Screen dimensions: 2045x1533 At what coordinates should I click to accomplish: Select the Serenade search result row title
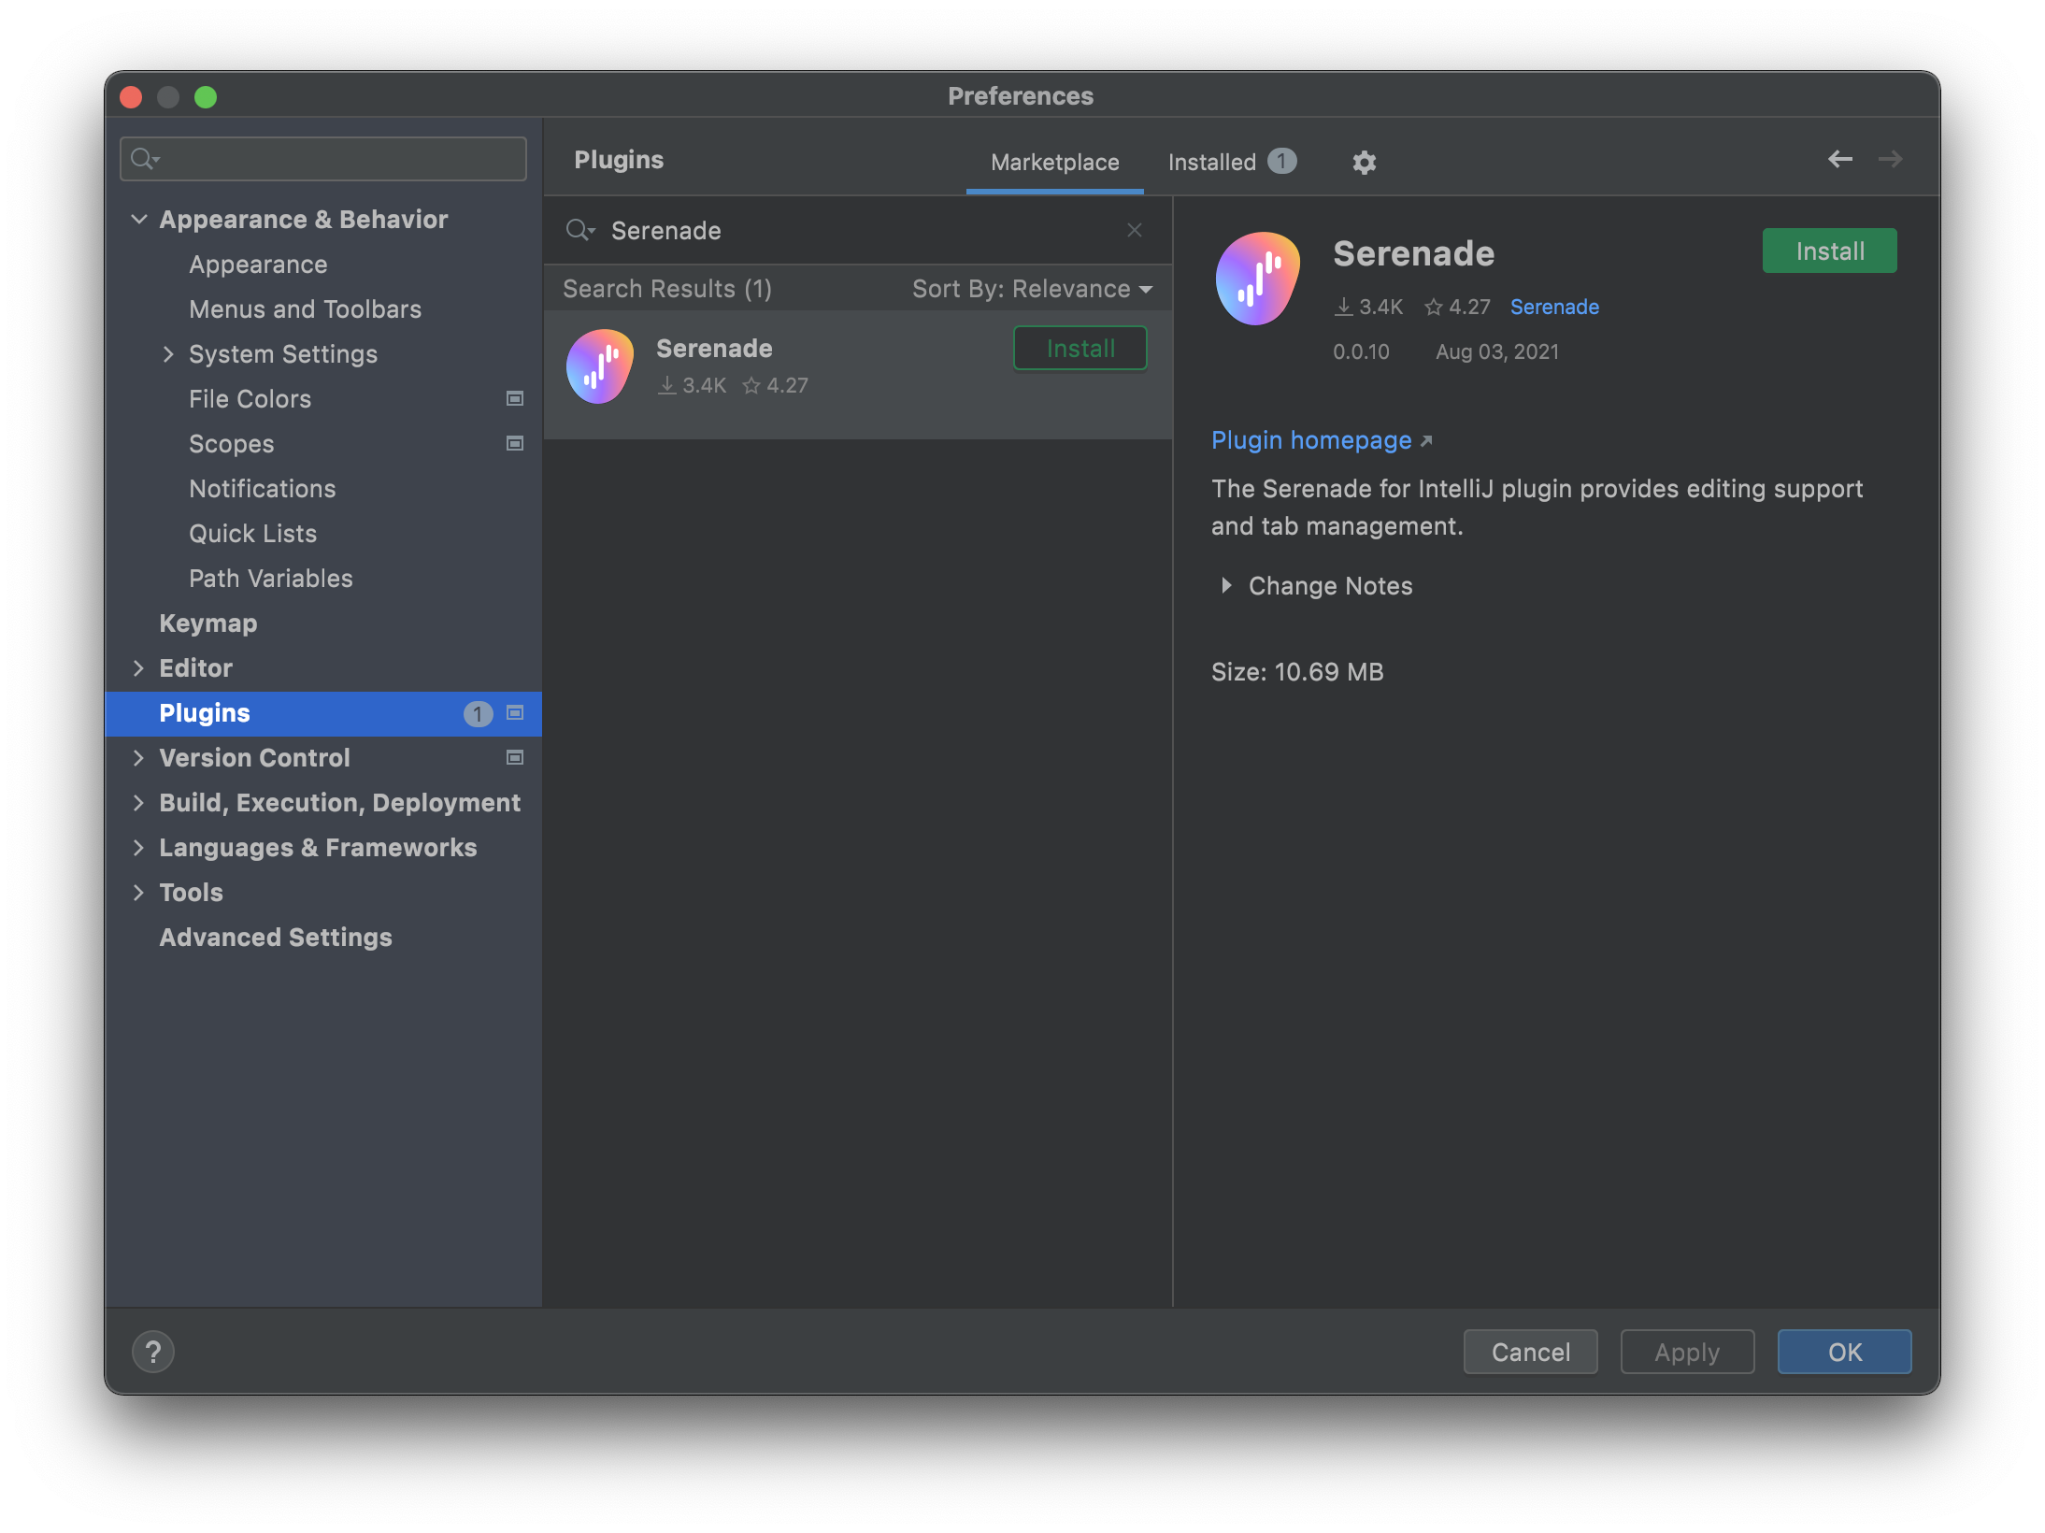click(714, 348)
